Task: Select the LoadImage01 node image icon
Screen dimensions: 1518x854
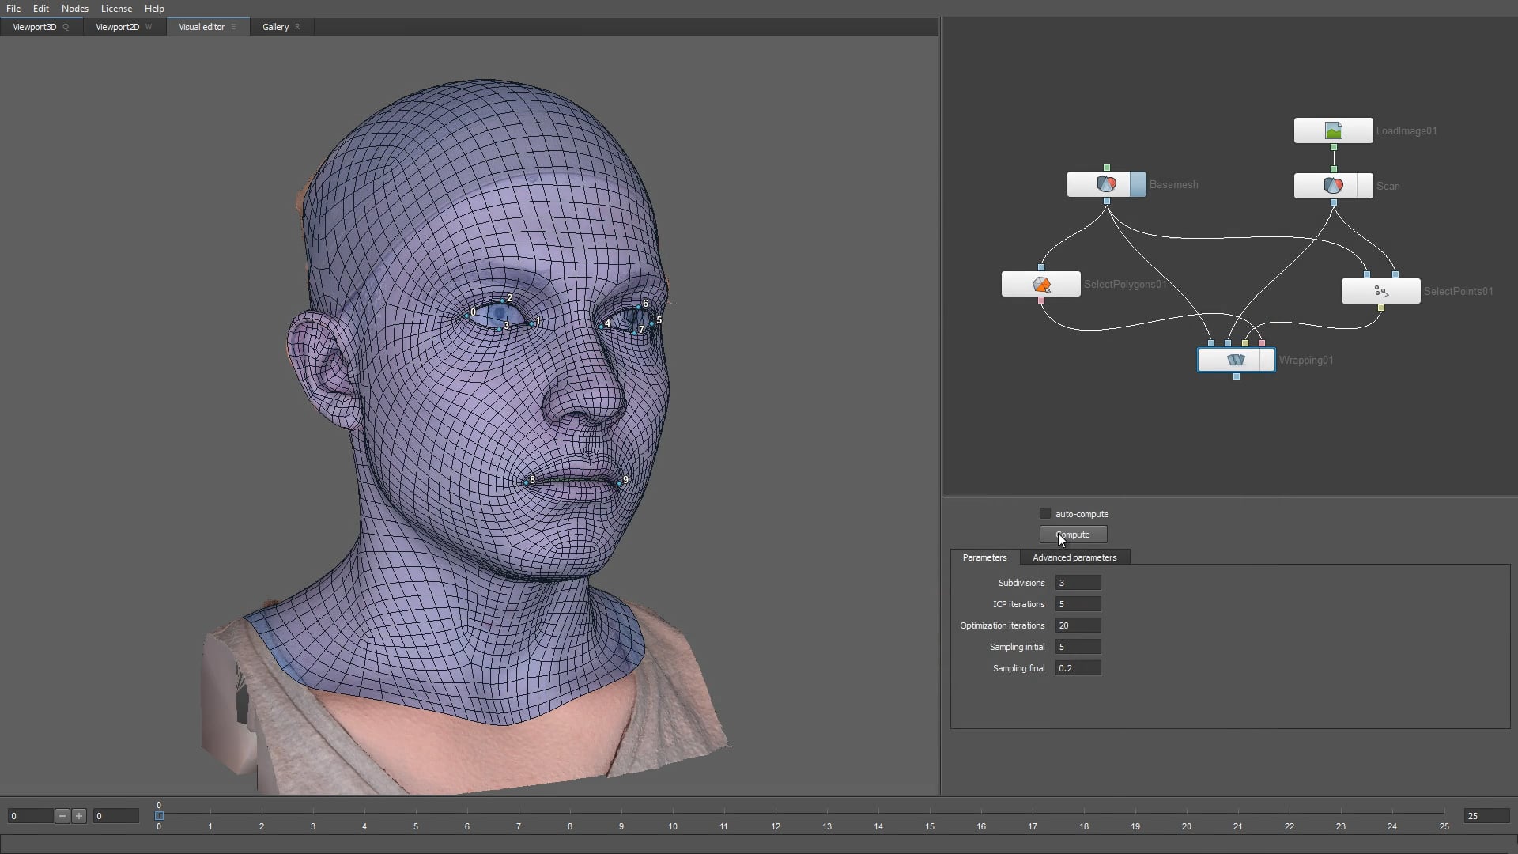Action: (x=1332, y=130)
